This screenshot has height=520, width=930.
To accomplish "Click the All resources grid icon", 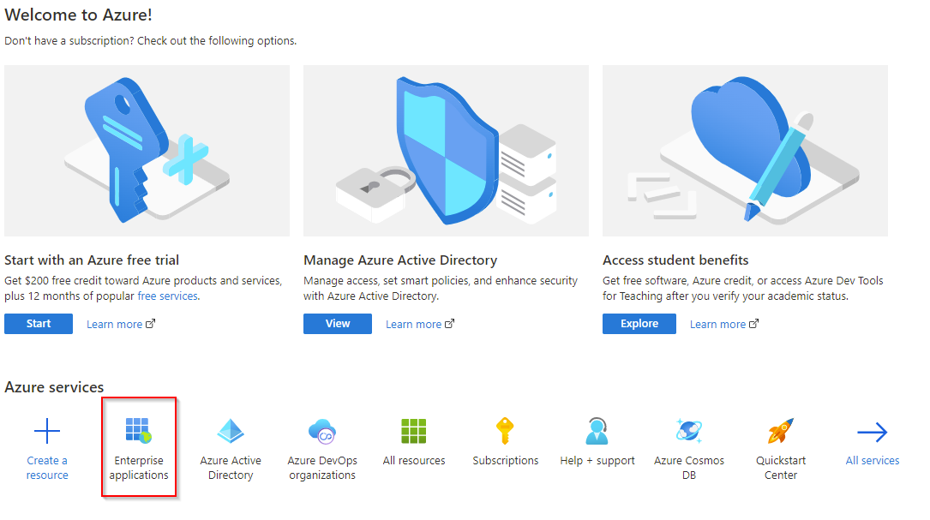I will pyautogui.click(x=413, y=431).
